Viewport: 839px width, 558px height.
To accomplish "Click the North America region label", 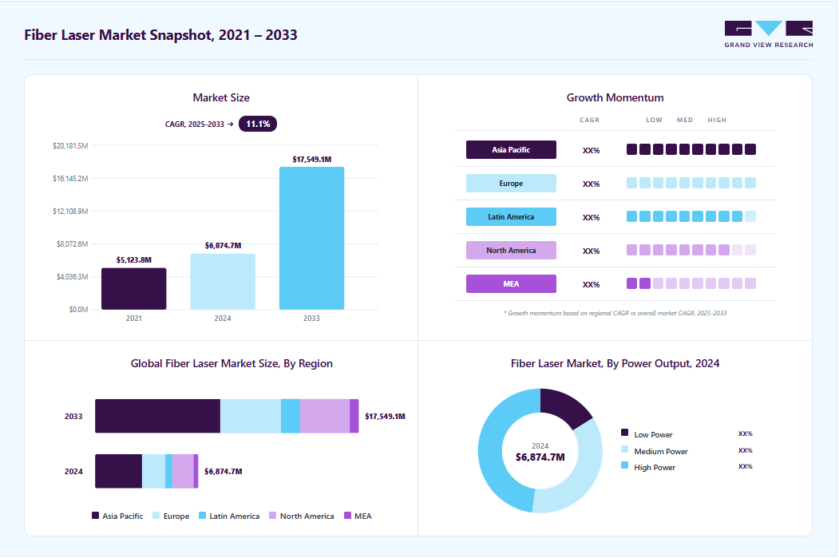I will coord(511,251).
